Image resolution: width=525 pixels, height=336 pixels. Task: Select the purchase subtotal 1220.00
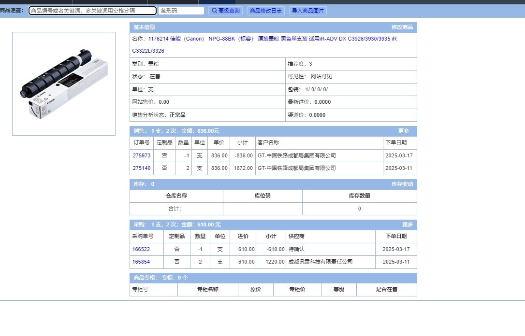coord(275,262)
